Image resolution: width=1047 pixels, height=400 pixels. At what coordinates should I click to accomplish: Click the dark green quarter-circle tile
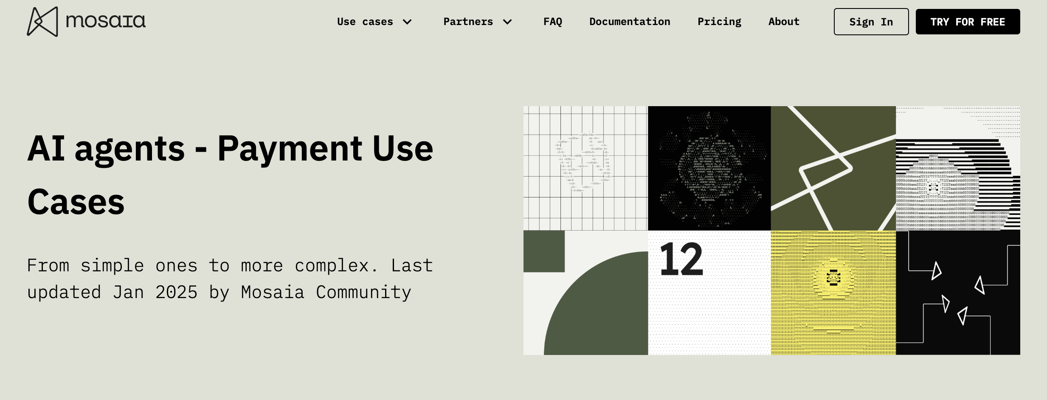tap(585, 293)
